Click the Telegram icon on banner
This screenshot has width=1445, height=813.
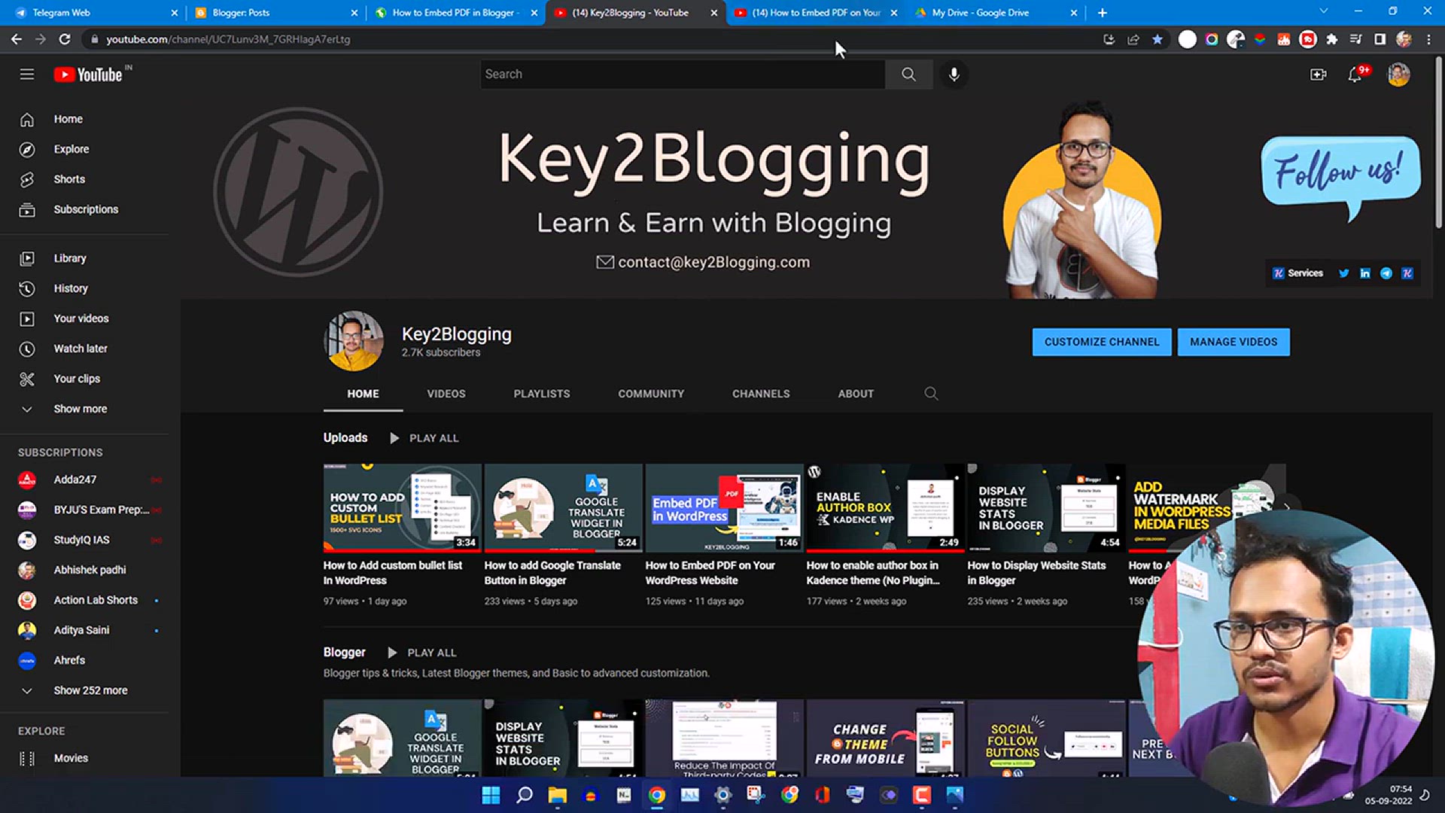1386,273
